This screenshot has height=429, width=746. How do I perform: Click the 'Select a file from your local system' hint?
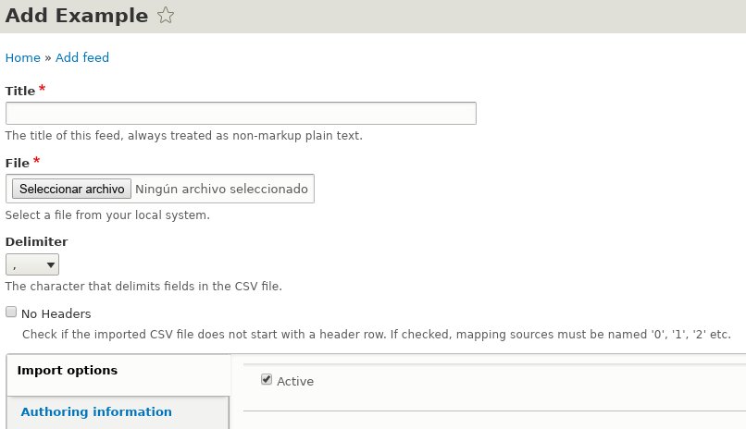click(107, 214)
